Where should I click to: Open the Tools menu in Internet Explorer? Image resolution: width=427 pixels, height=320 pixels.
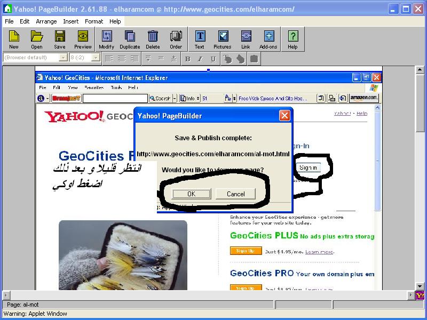116,87
